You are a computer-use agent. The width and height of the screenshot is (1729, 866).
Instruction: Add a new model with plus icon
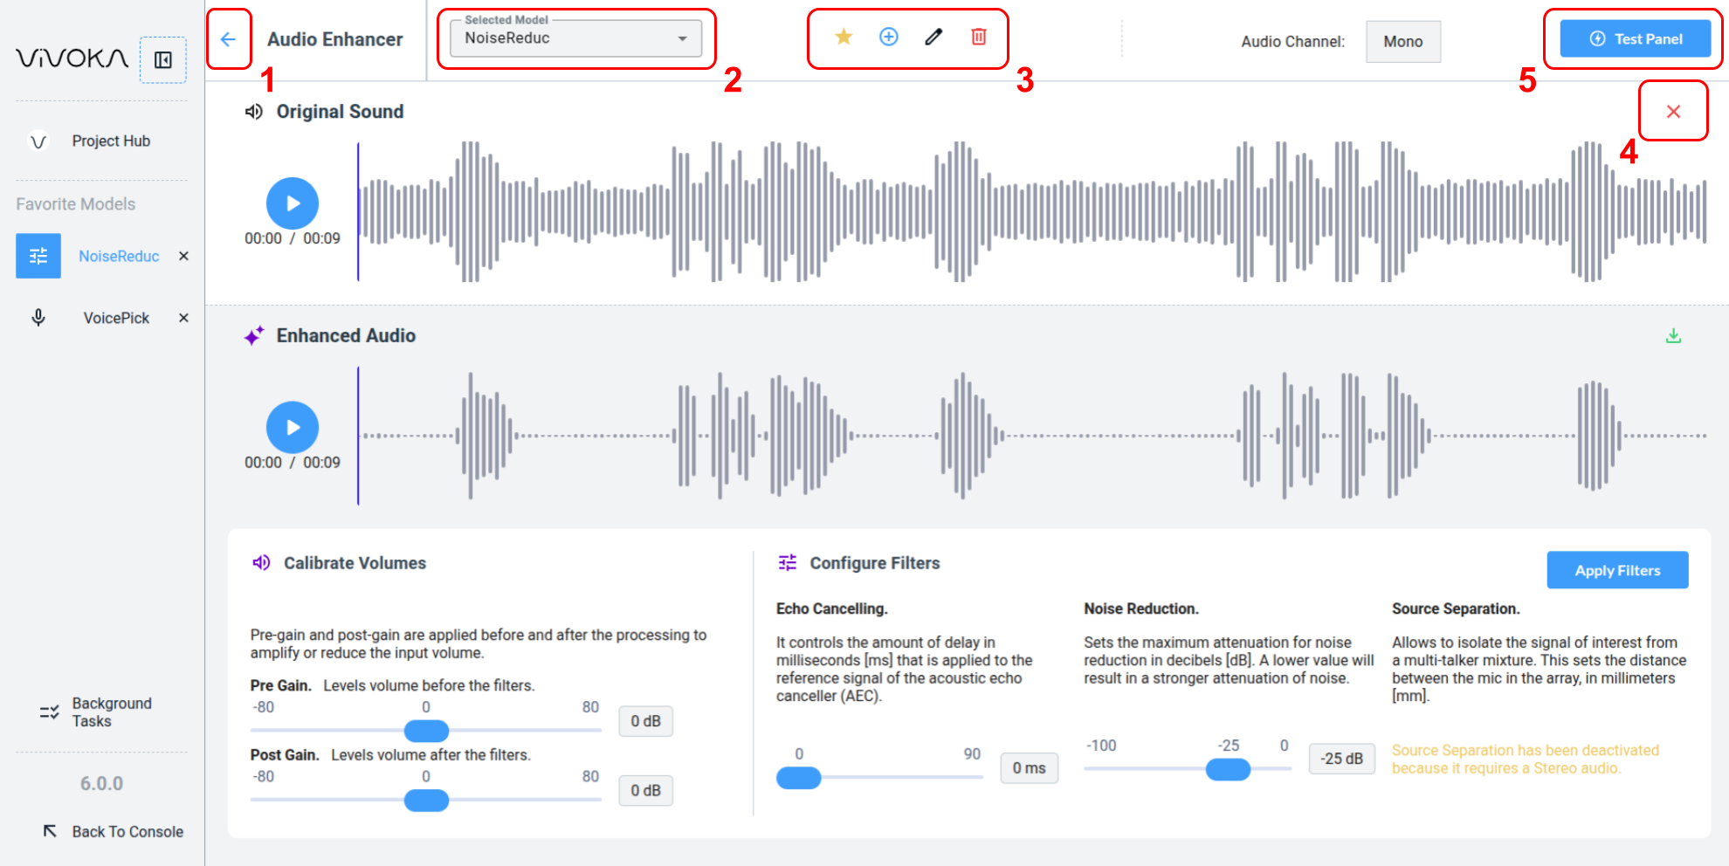(888, 37)
